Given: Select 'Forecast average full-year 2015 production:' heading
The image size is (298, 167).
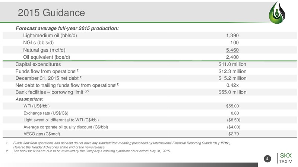Looking at the screenshot, I should pos(67,28).
